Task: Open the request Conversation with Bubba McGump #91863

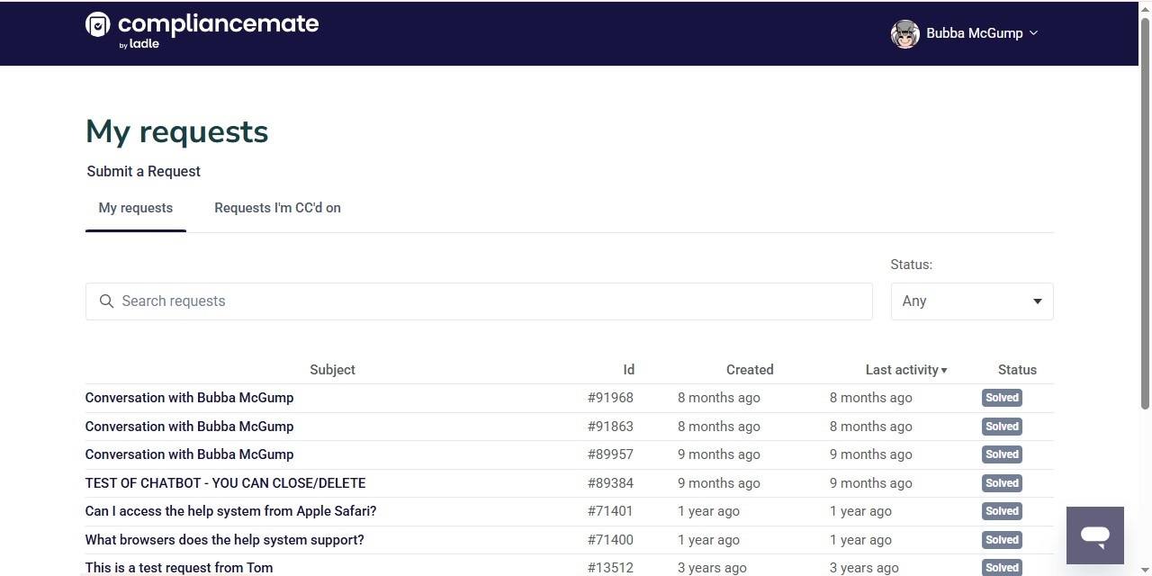Action: (189, 426)
